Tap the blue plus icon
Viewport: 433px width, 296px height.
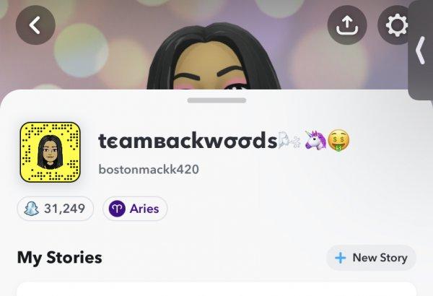click(340, 258)
